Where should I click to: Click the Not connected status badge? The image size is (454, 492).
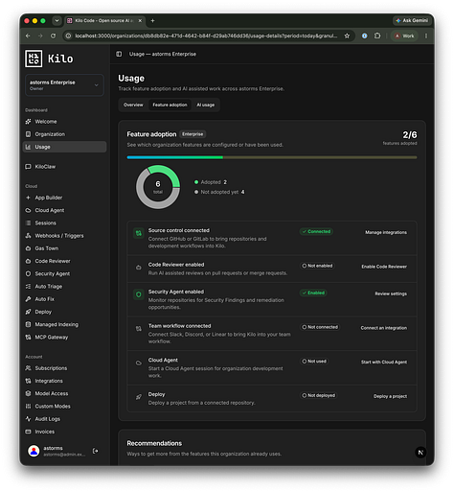coord(320,327)
